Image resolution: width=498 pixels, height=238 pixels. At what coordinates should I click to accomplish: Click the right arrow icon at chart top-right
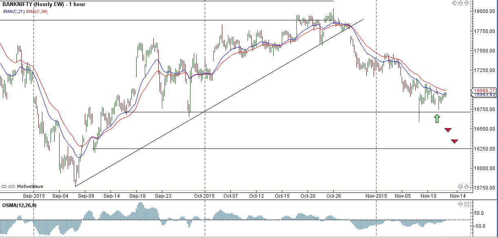pyautogui.click(x=454, y=3)
